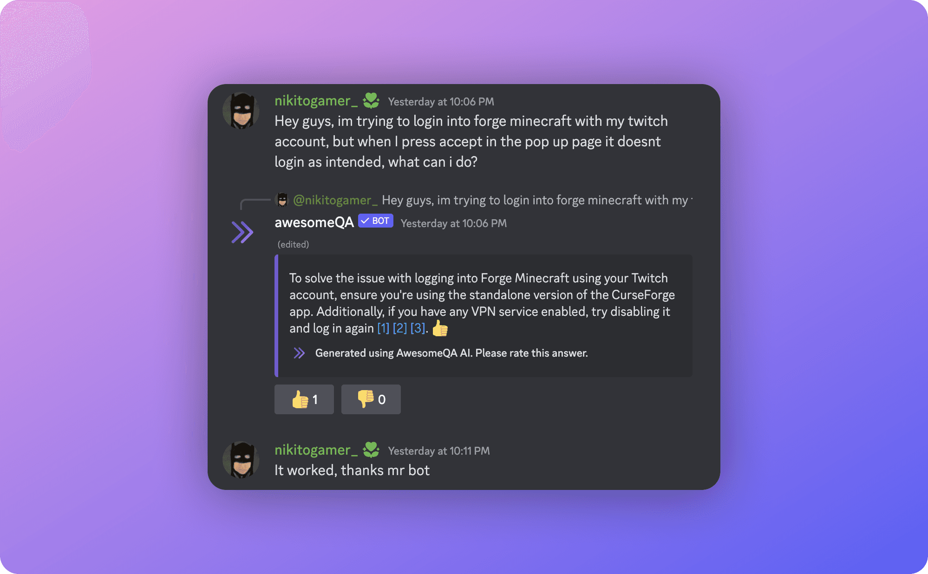928x574 pixels.
Task: Click the chevron icon in the embed footer
Action: [x=300, y=353]
